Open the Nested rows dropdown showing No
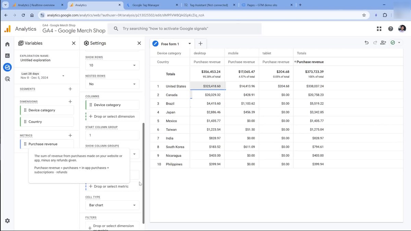Screen dimensions: 411x231 112,84
